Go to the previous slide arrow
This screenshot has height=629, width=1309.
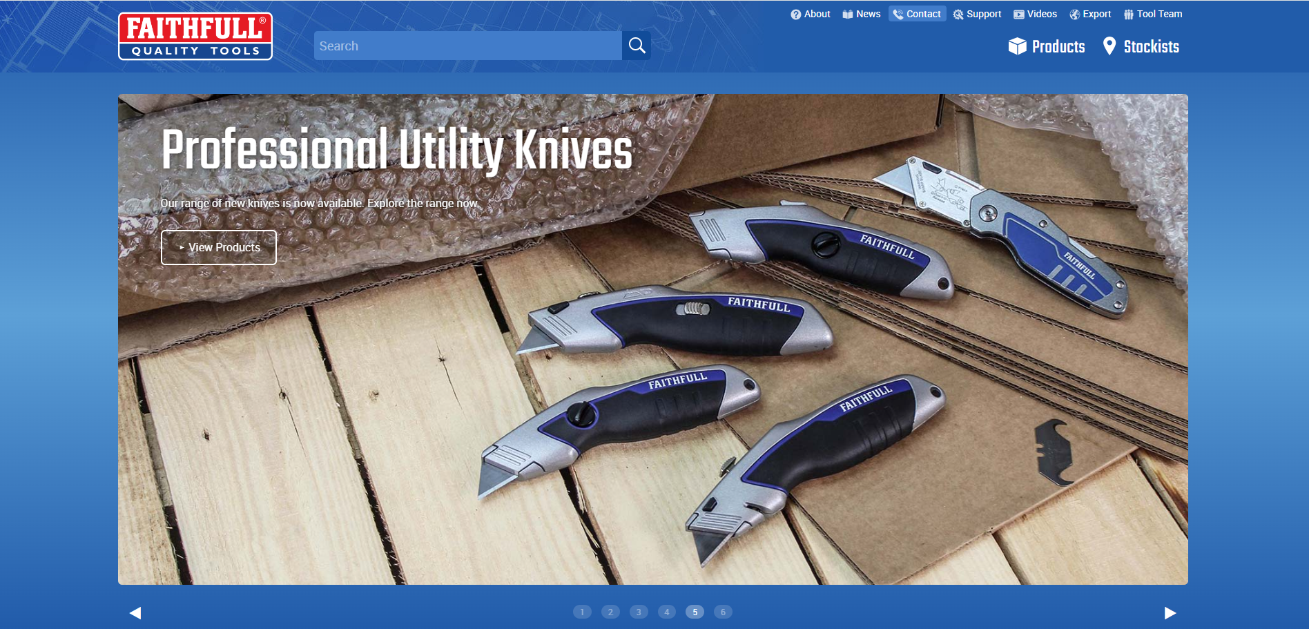(135, 612)
